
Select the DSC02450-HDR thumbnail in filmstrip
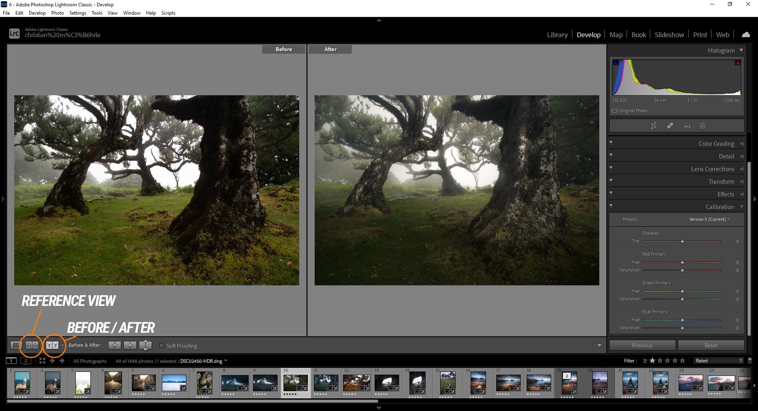[x=295, y=383]
